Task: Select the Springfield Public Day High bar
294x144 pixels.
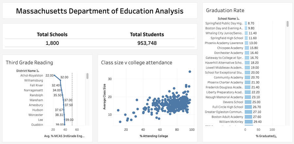Action: coord(246,23)
